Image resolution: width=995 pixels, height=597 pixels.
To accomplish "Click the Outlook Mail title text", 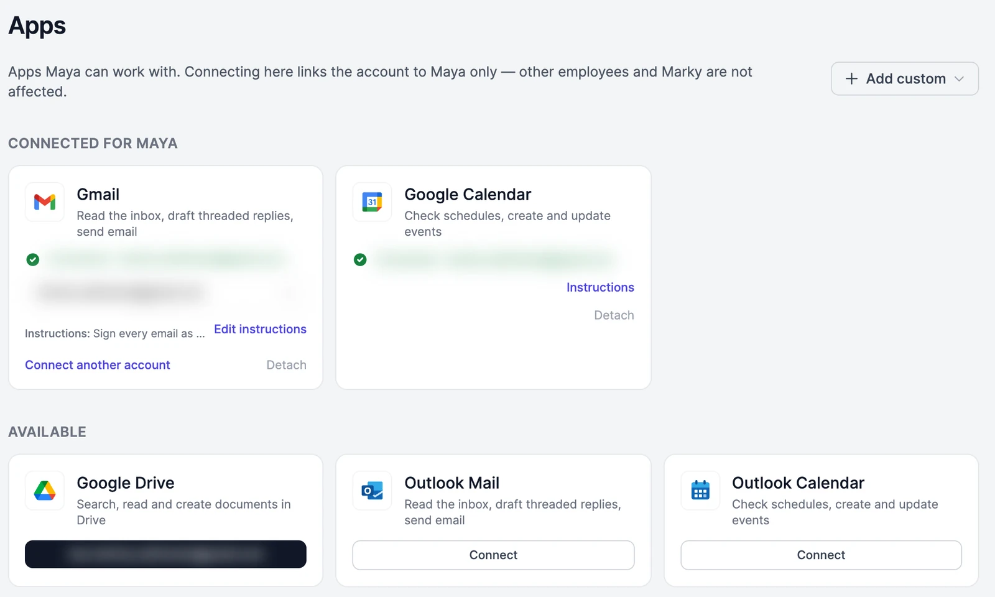I will (452, 483).
